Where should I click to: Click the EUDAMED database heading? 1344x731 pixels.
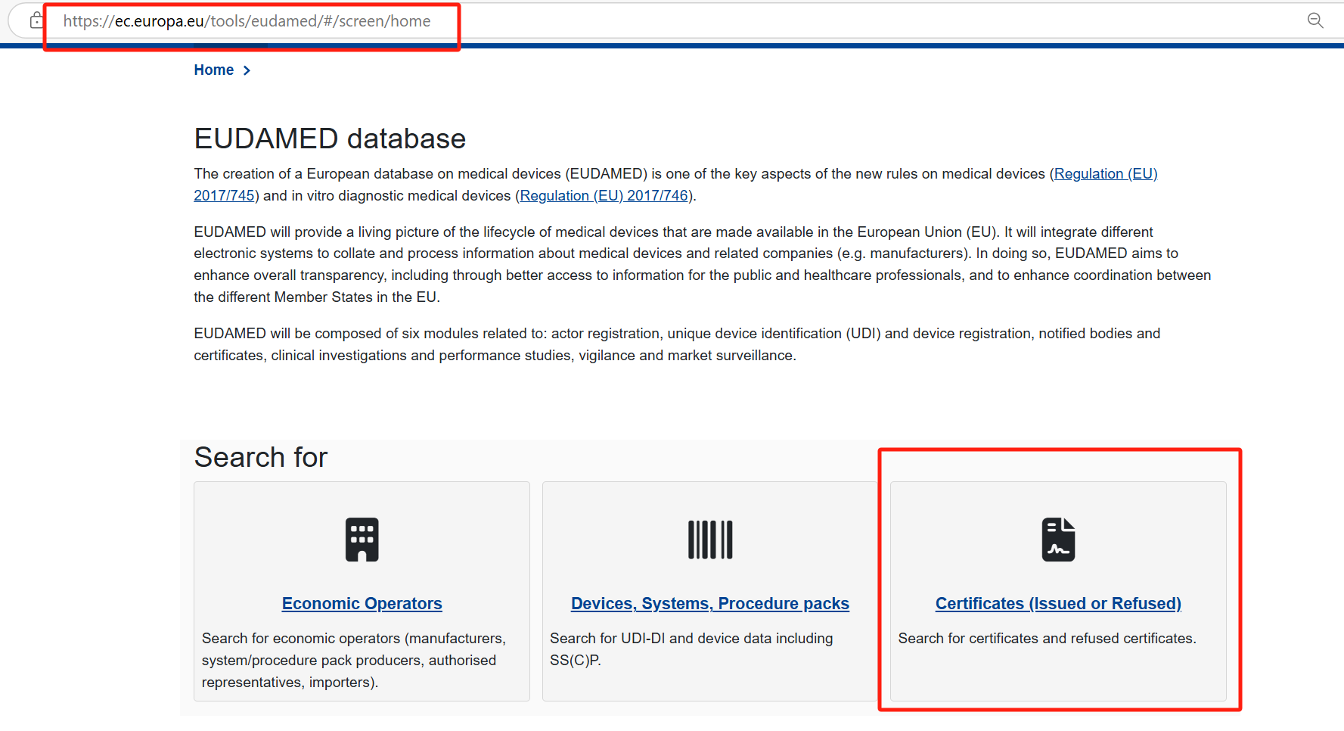pos(330,139)
